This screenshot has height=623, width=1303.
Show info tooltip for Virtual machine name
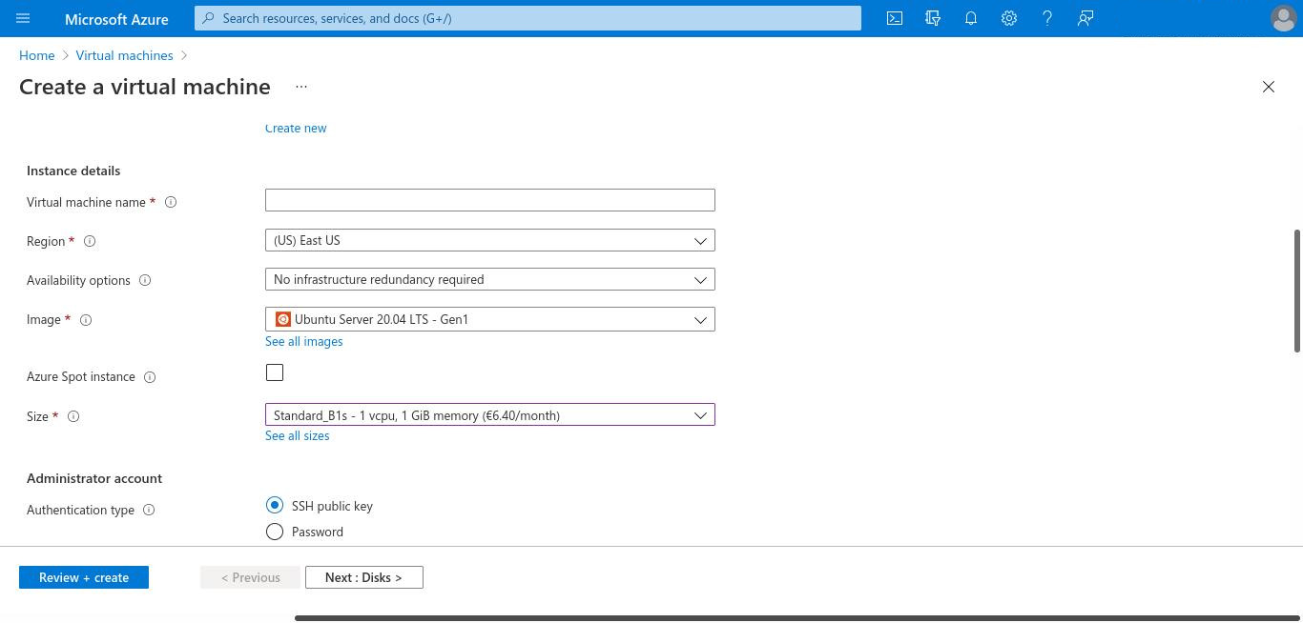click(x=171, y=202)
